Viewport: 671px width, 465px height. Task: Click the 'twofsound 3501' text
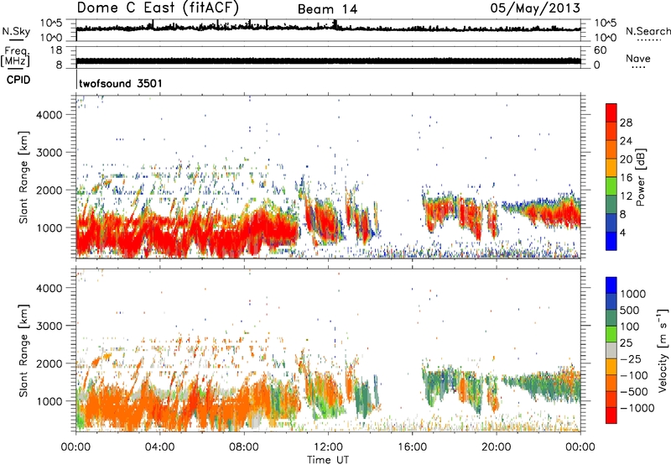pos(121,83)
